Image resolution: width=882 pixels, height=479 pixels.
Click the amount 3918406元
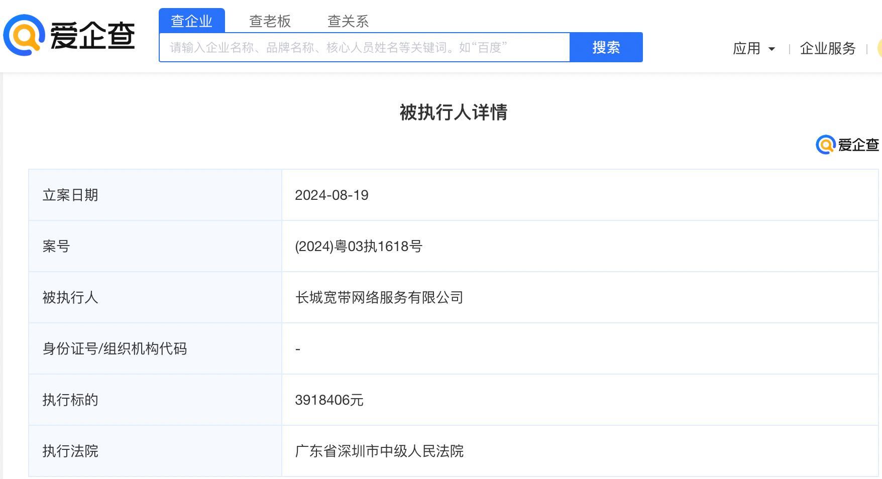point(329,400)
